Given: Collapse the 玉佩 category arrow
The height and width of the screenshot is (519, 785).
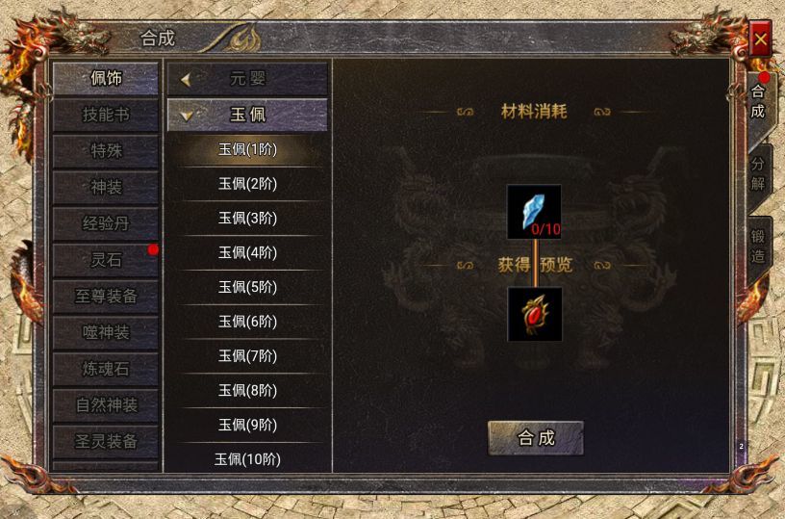Looking at the screenshot, I should click(187, 116).
